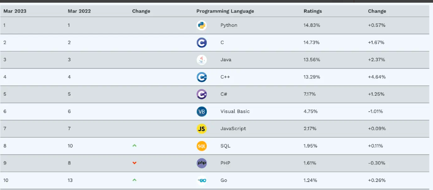Click the red down arrow in PHP row
This screenshot has height=190, width=433.
tap(134, 163)
